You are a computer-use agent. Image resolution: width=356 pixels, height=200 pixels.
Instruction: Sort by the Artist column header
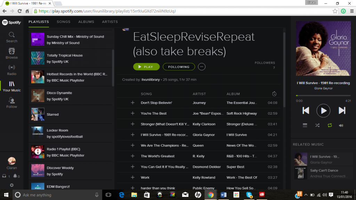click(x=199, y=94)
